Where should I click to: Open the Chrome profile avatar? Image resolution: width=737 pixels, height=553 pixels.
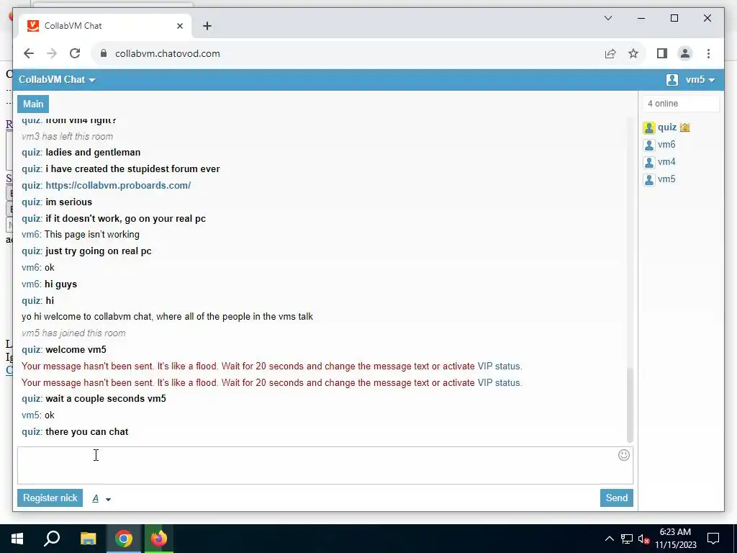point(685,53)
